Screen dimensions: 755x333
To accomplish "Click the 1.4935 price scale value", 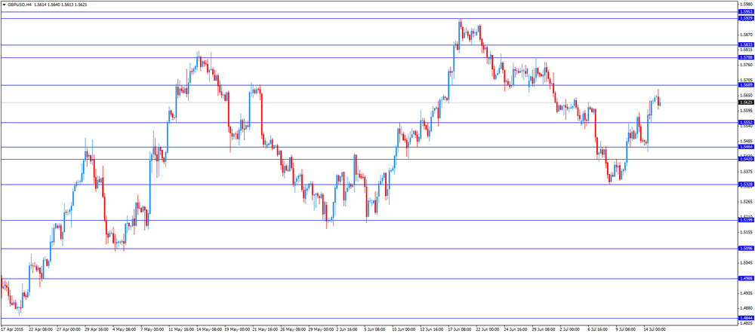I will coord(747,293).
